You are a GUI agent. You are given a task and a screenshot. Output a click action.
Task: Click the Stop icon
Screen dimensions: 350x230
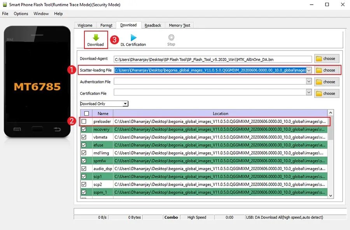(x=171, y=38)
